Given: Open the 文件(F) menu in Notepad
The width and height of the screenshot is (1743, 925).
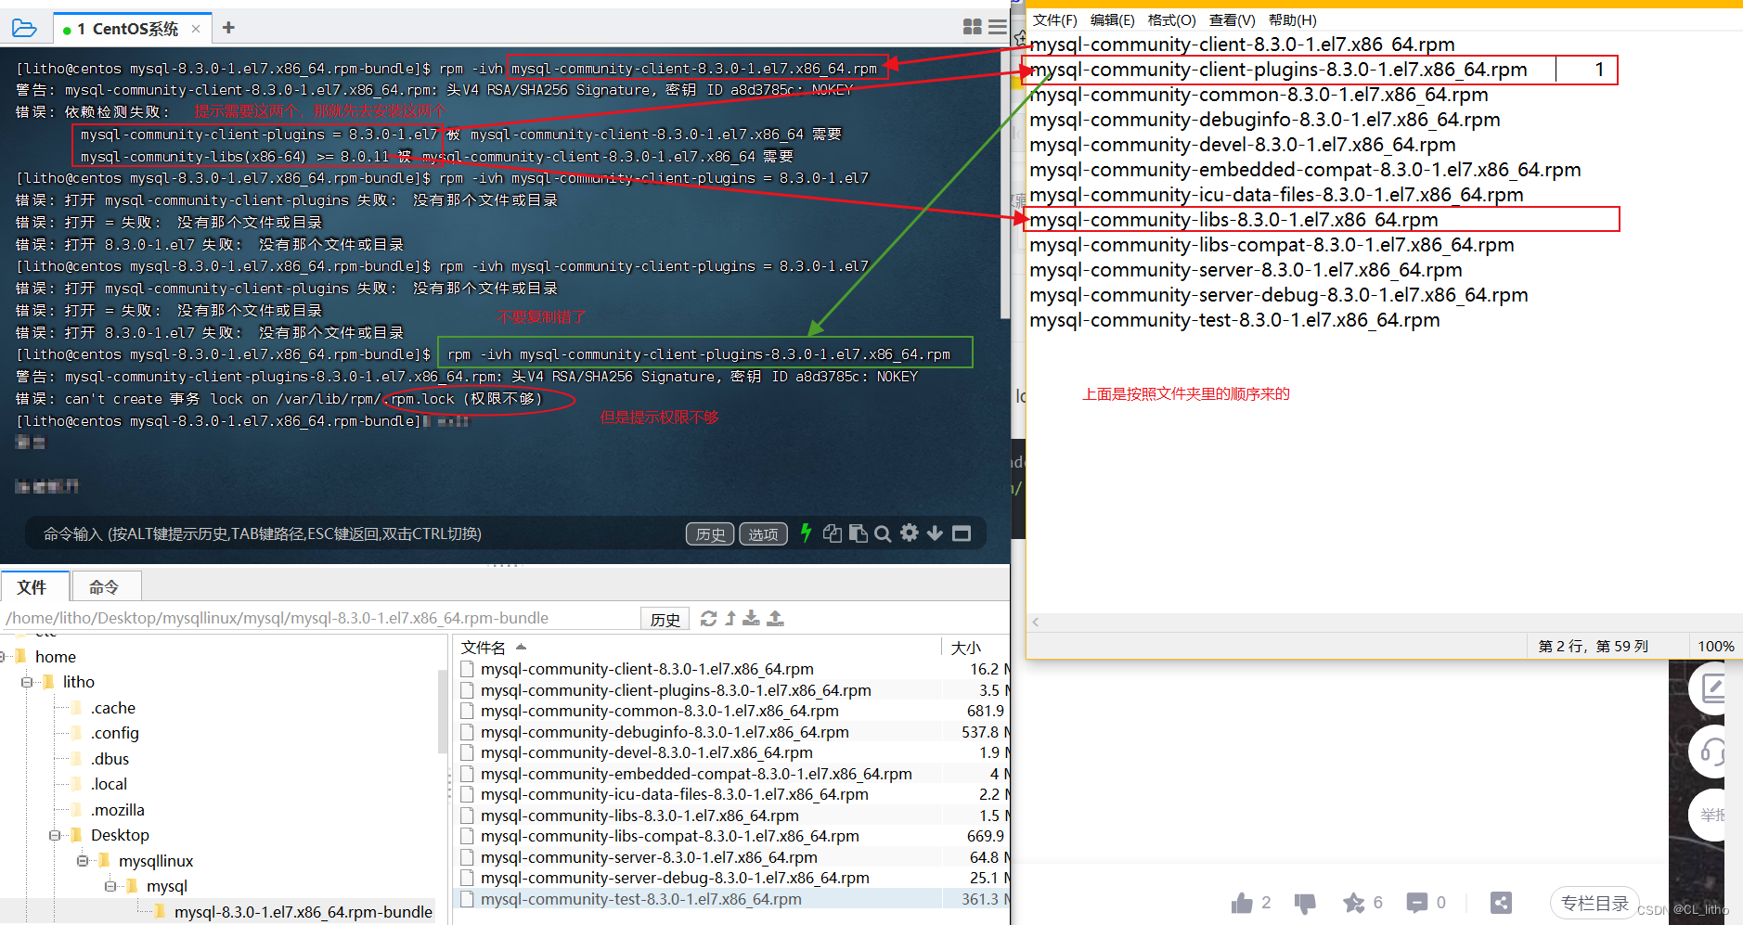Looking at the screenshot, I should [x=1054, y=19].
